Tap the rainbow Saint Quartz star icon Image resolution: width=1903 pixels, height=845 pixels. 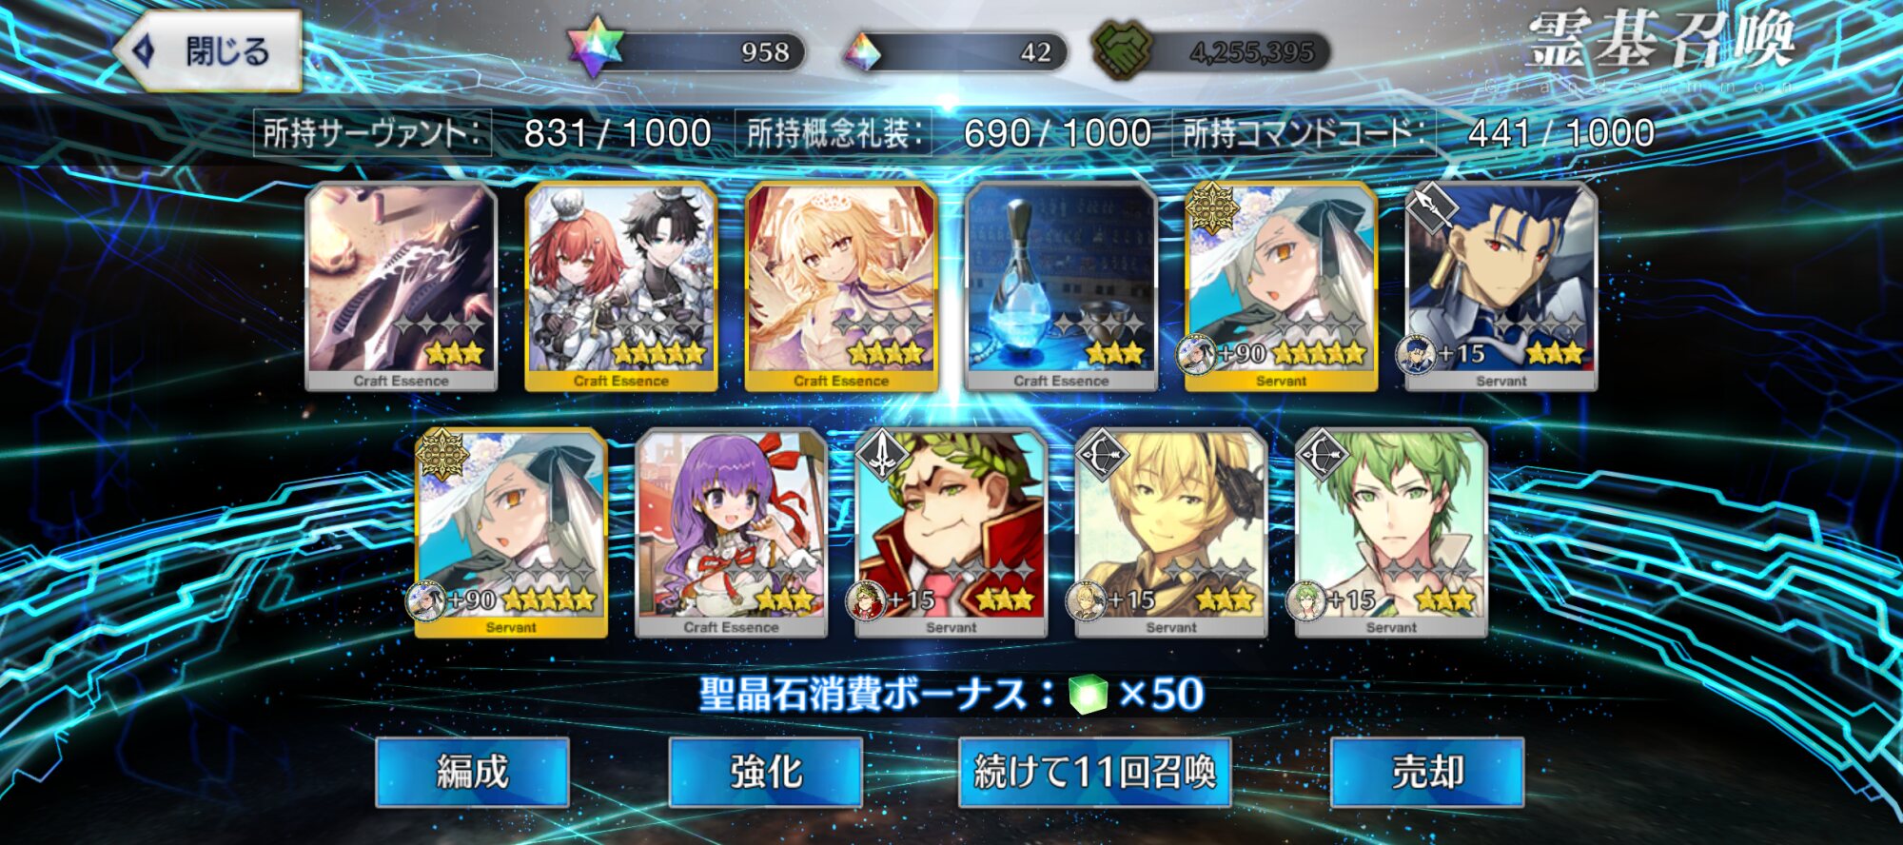[x=596, y=48]
